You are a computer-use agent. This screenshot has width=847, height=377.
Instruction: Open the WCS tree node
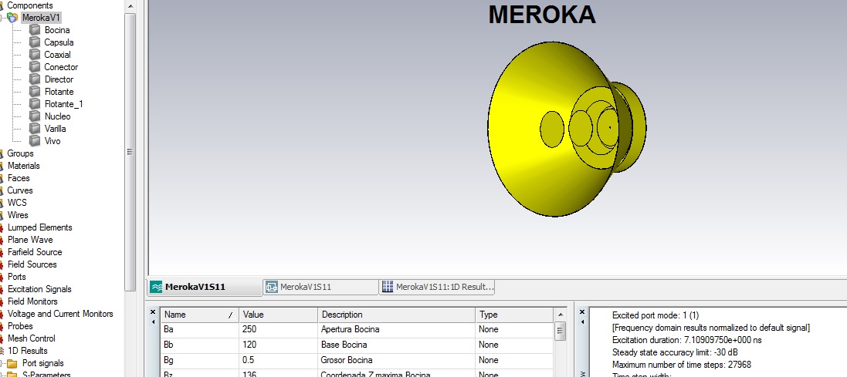[17, 202]
